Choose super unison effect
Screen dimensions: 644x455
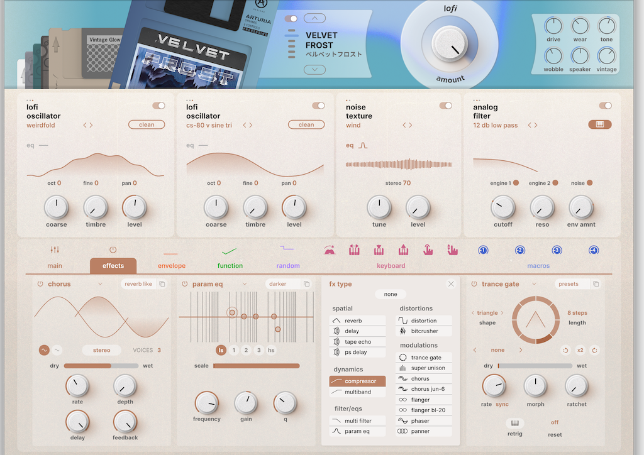pyautogui.click(x=424, y=368)
